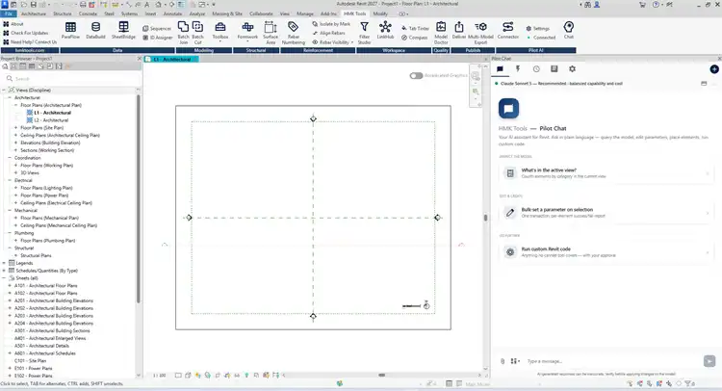The height and width of the screenshot is (391, 722).
Task: Click Check For Updates
Action: (x=25, y=33)
